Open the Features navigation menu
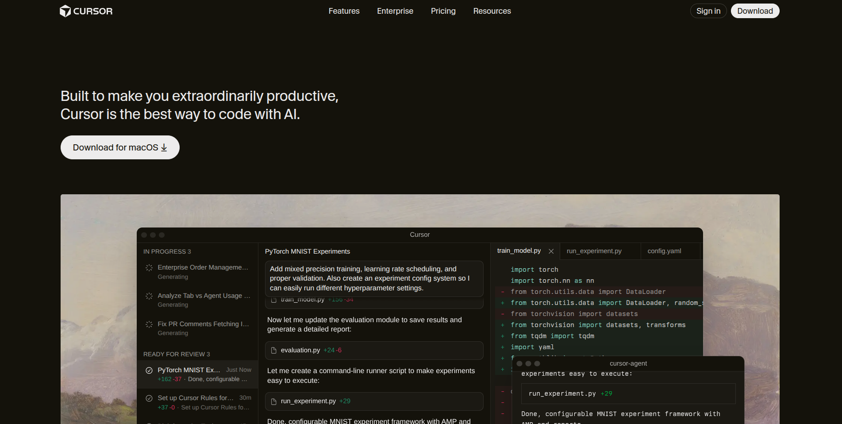Viewport: 842px width, 424px height. click(344, 11)
